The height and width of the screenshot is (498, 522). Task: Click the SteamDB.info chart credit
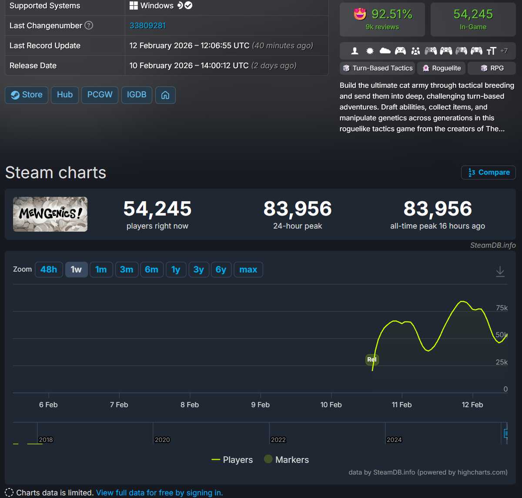coord(493,245)
